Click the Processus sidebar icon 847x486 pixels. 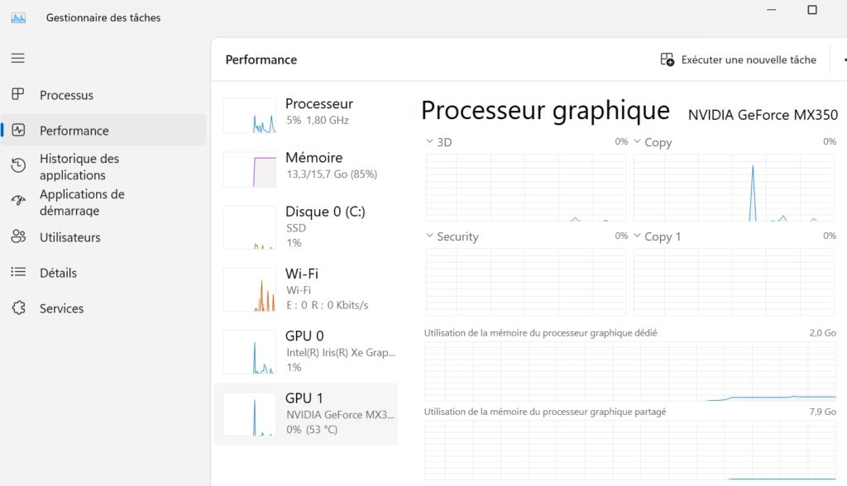(18, 94)
